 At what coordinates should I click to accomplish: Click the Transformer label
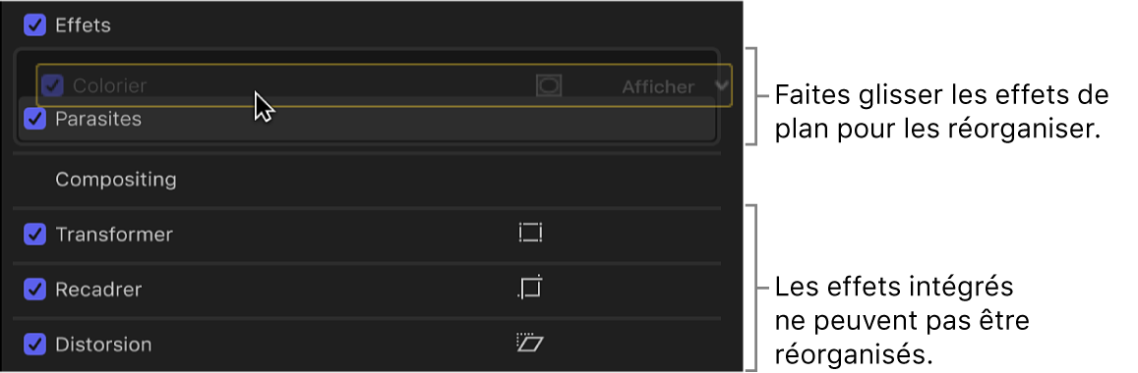114,235
